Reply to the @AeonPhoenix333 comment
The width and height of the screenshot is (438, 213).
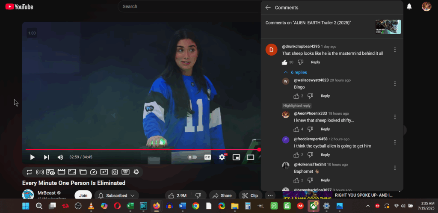pos(325,129)
